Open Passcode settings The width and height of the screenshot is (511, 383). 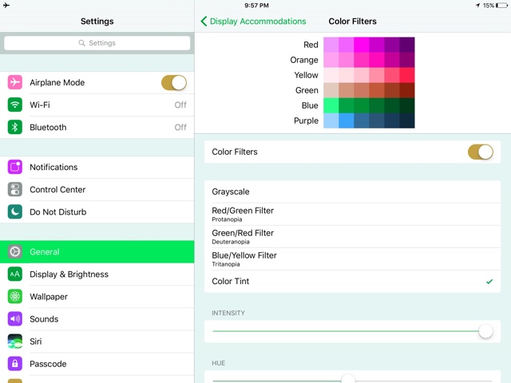pyautogui.click(x=97, y=364)
